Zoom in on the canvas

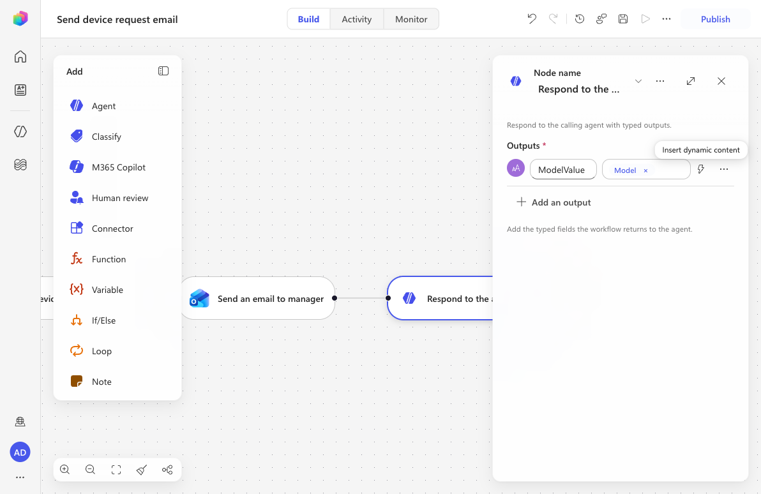point(64,469)
